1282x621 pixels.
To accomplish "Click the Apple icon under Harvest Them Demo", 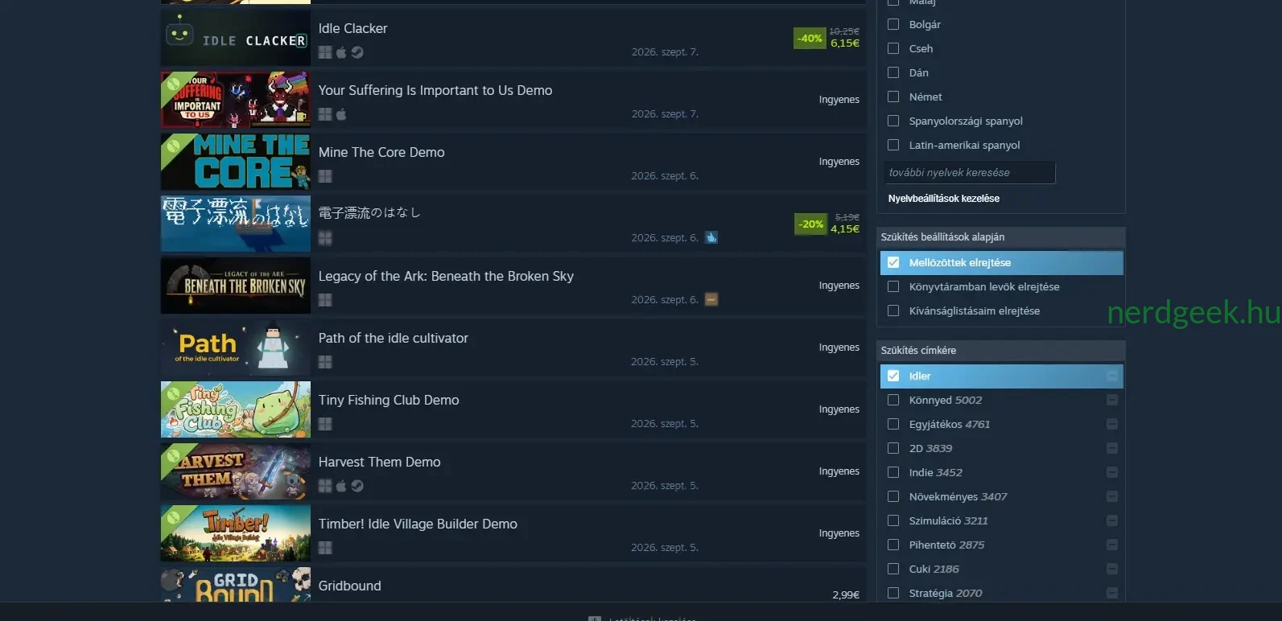I will click(x=341, y=486).
